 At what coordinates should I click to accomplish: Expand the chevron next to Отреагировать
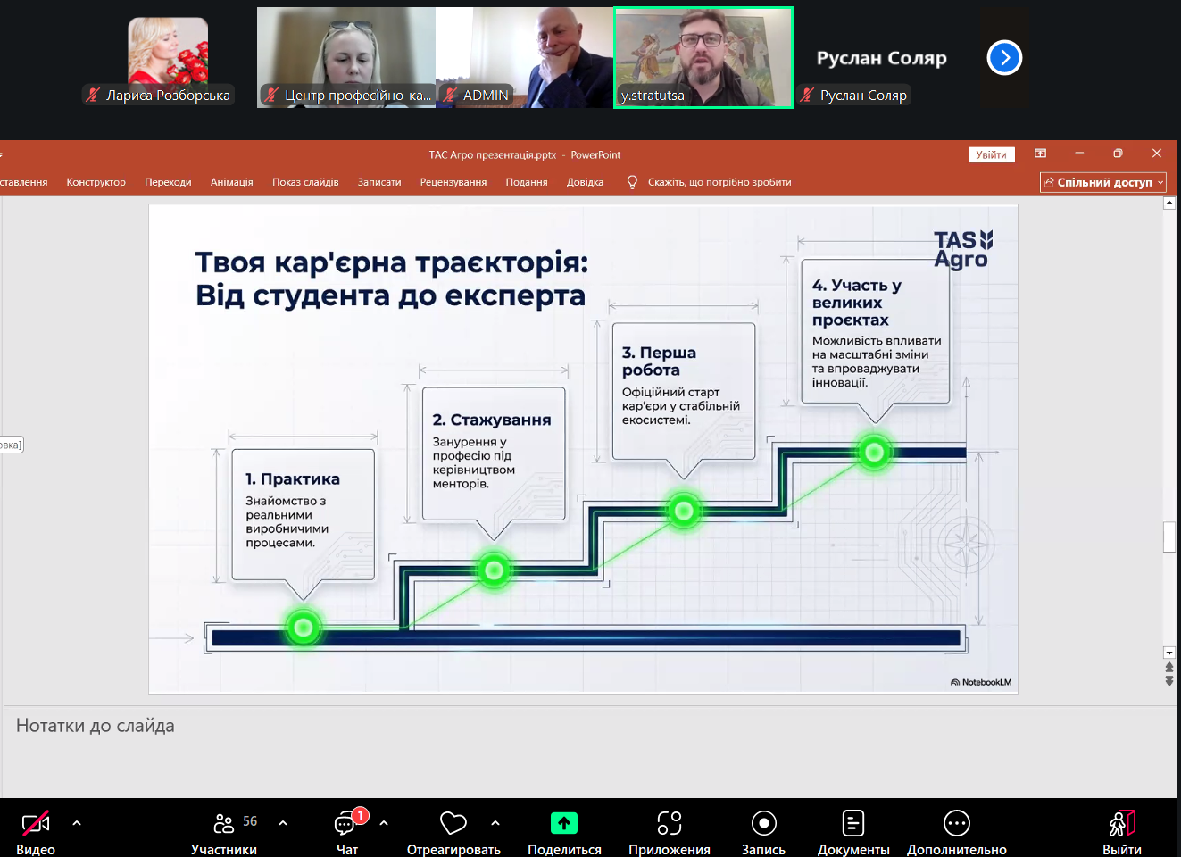click(x=495, y=823)
